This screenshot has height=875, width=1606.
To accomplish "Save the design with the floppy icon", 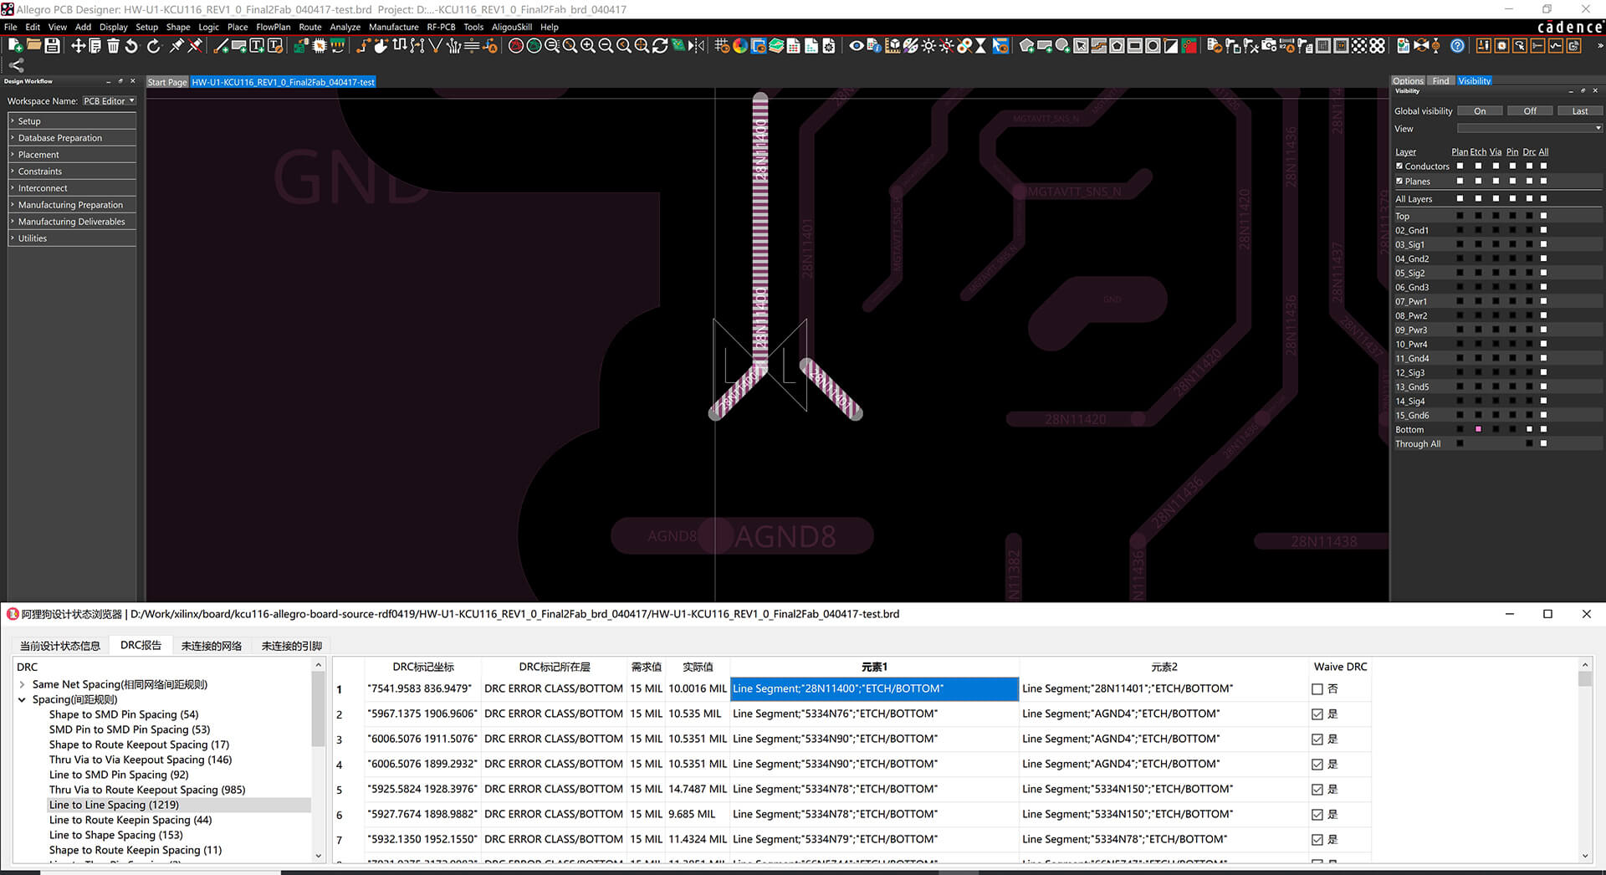I will point(52,45).
